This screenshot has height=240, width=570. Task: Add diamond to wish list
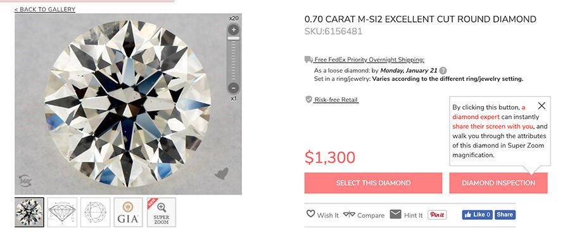[x=322, y=215]
